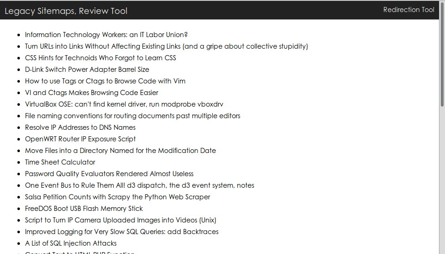Click the Legacy Sitemaps, Review Tool title
The width and height of the screenshot is (445, 254).
tap(66, 11)
